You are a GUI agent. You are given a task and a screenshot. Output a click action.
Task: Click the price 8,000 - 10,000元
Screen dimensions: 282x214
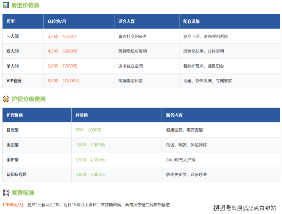coord(64,81)
